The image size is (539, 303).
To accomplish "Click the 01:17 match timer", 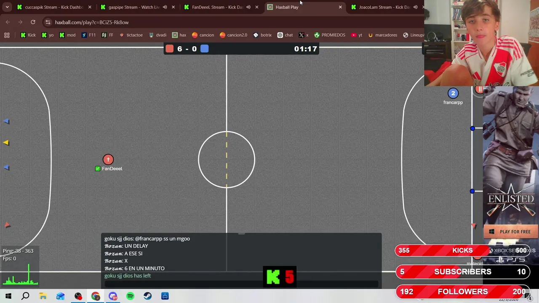I will tap(305, 49).
